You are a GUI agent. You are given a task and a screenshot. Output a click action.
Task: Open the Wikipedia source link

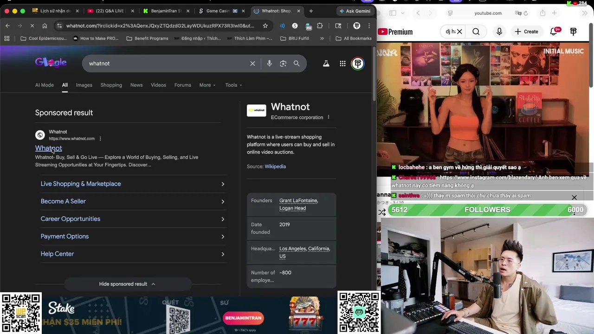275,167
